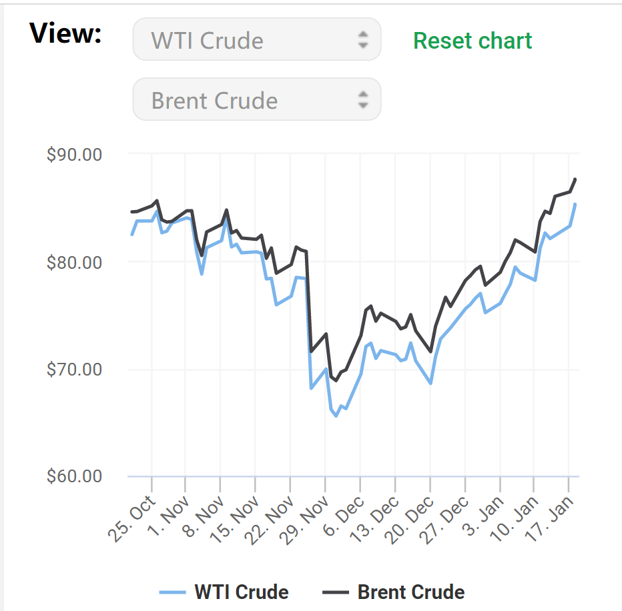This screenshot has height=611, width=622.
Task: Click the View: label
Action: click(65, 33)
